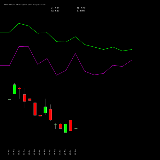Select the red candle for 08 May
This screenshot has width=160, height=160.
(x=25, y=98)
